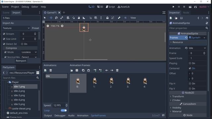Uncheck the Centered On checkbox
The height and width of the screenshot is (119, 212).
pyautogui.click(x=190, y=68)
